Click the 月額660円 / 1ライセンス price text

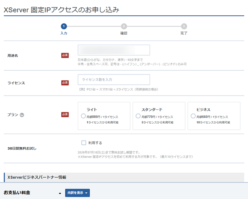click(212, 117)
